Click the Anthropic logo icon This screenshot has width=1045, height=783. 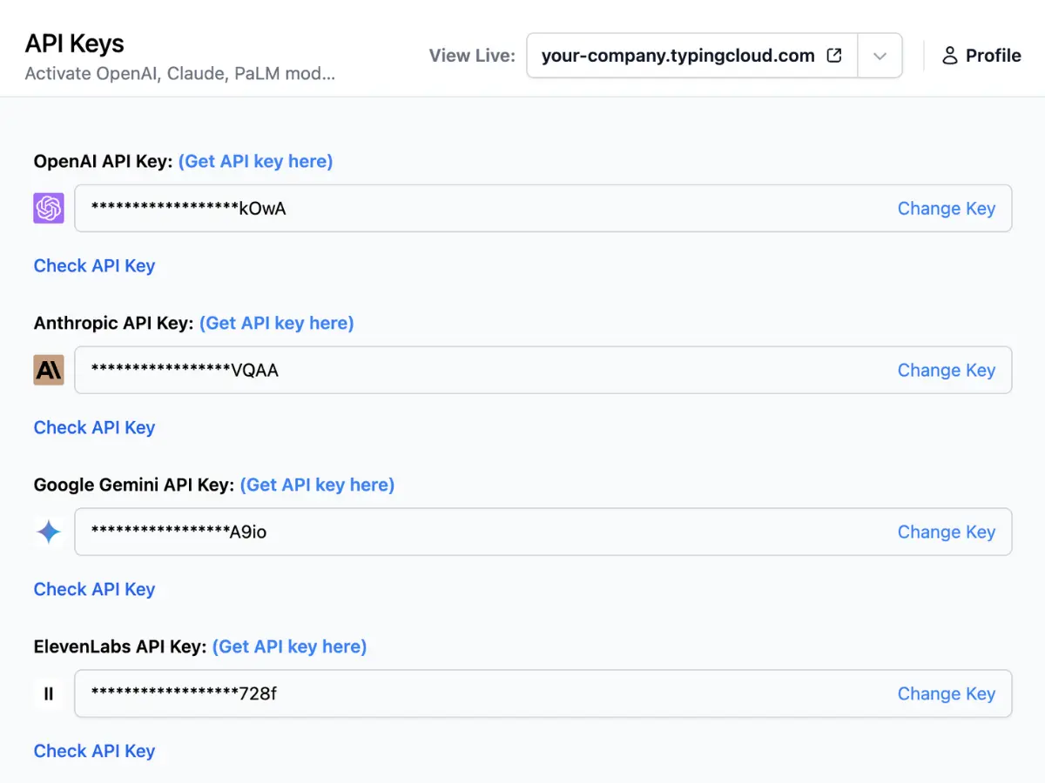pyautogui.click(x=49, y=370)
